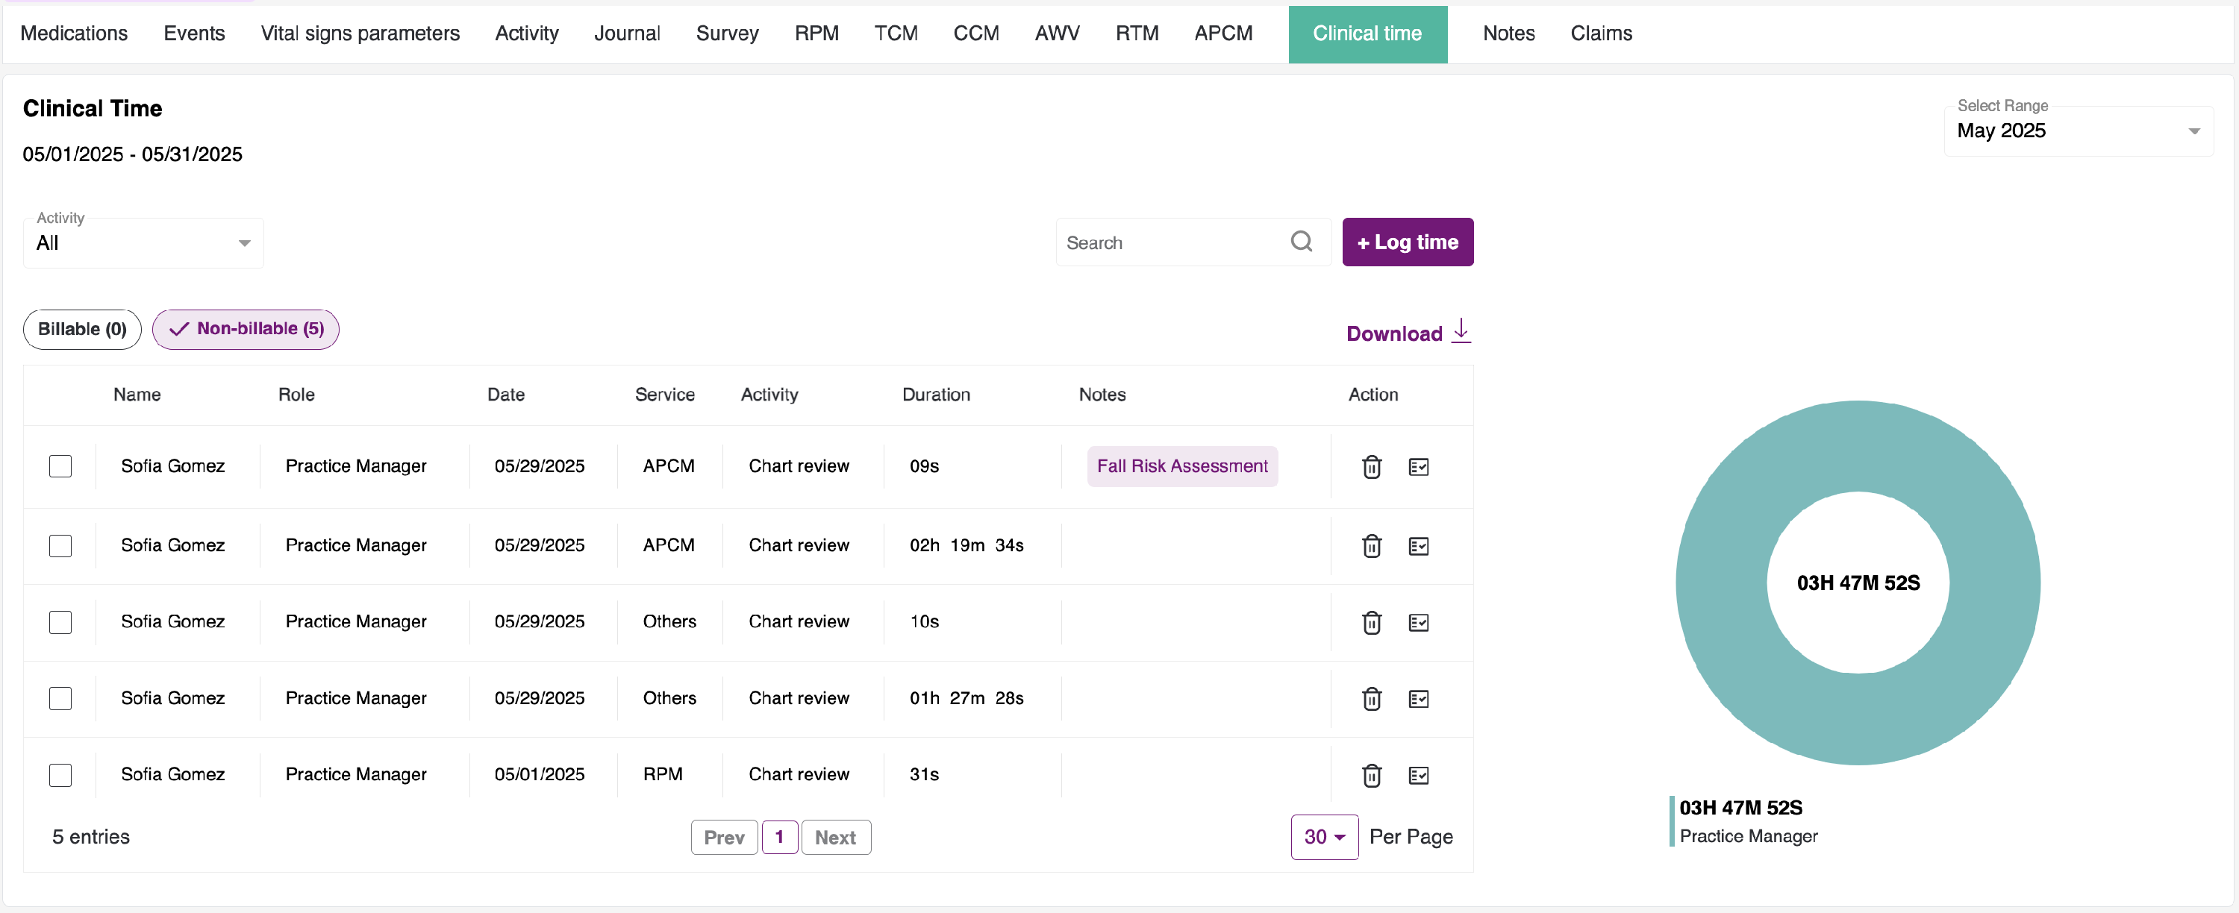2239x913 pixels.
Task: Toggle the Non-billable (5) filter chip
Action: tap(246, 329)
